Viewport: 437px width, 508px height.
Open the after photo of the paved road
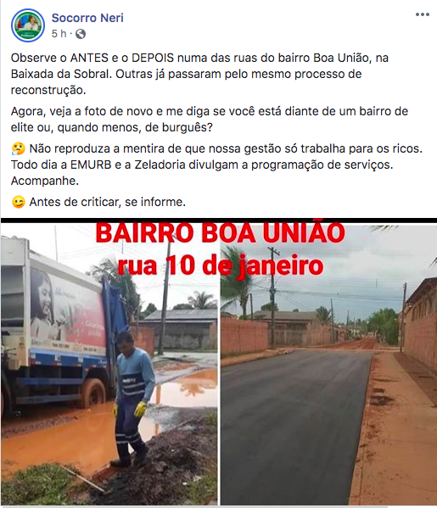328,363
